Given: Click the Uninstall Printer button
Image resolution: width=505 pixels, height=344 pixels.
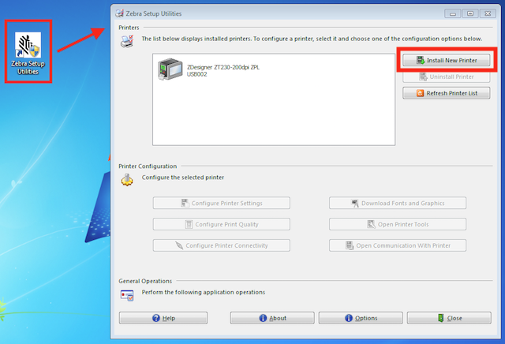Looking at the screenshot, I should pos(447,77).
